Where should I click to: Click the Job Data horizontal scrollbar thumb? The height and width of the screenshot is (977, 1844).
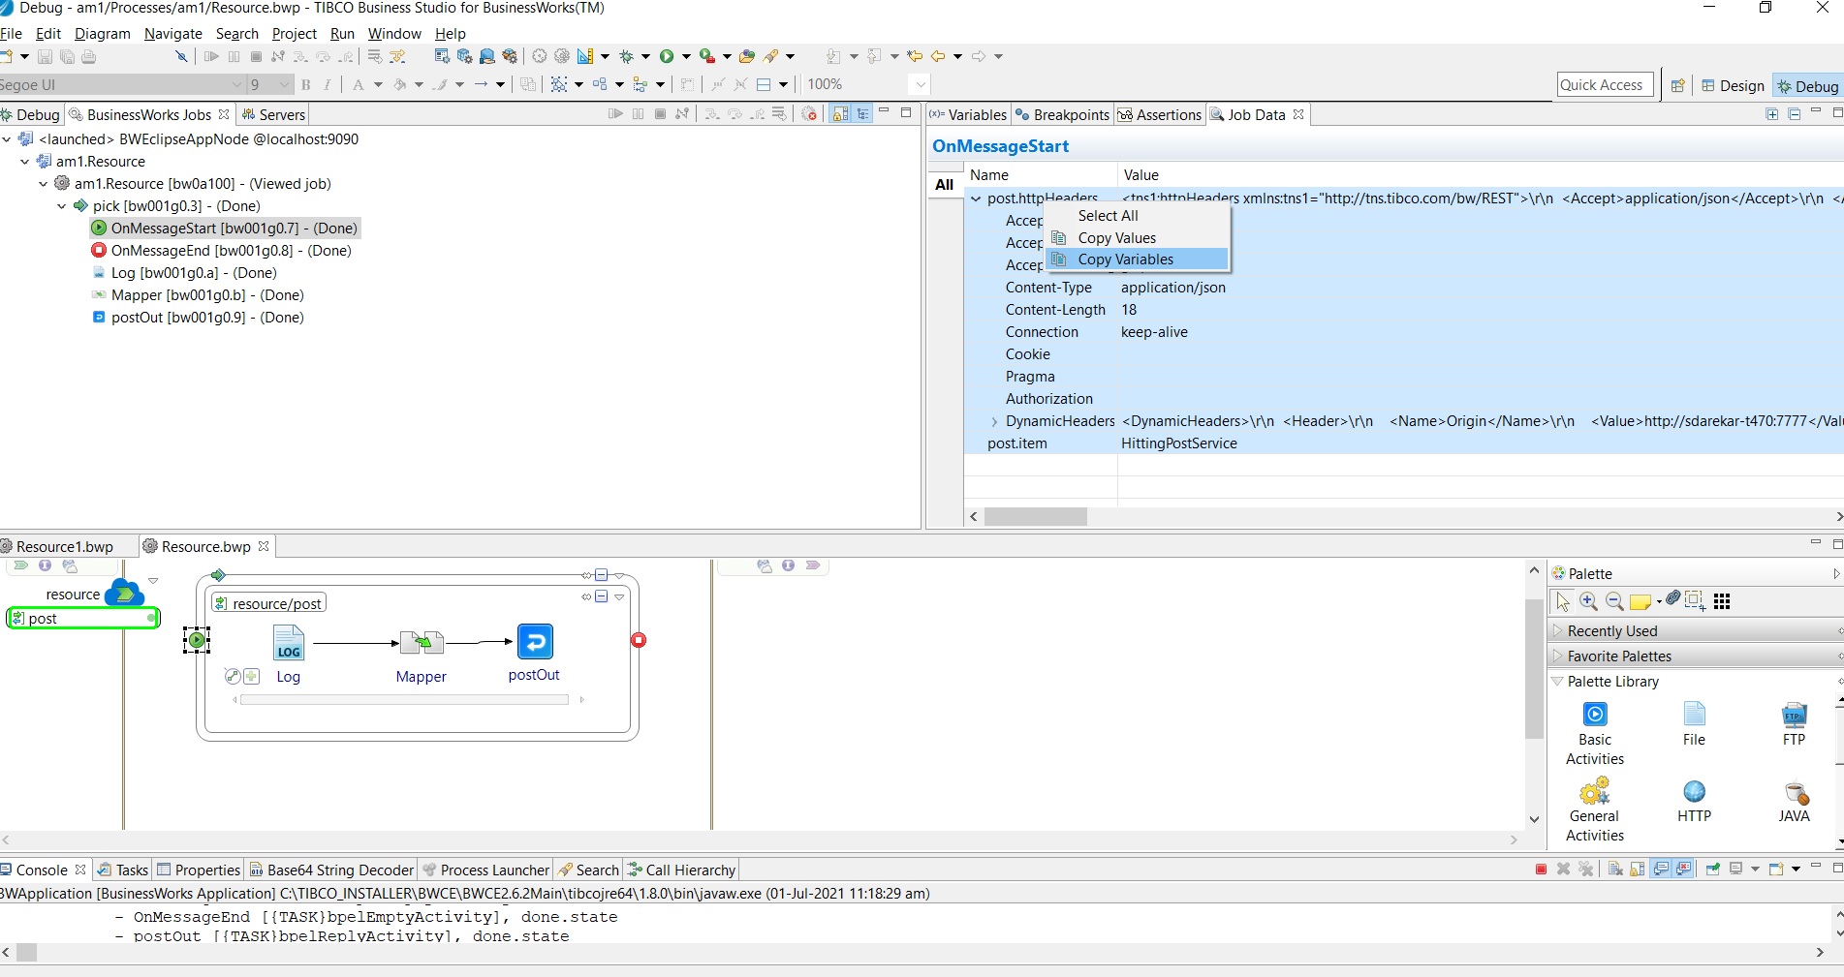click(1035, 517)
